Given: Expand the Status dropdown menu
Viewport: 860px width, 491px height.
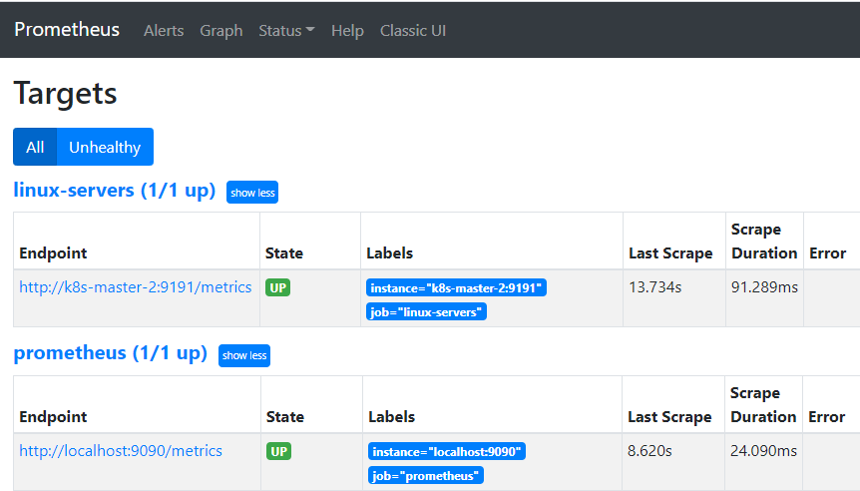Looking at the screenshot, I should coord(286,31).
